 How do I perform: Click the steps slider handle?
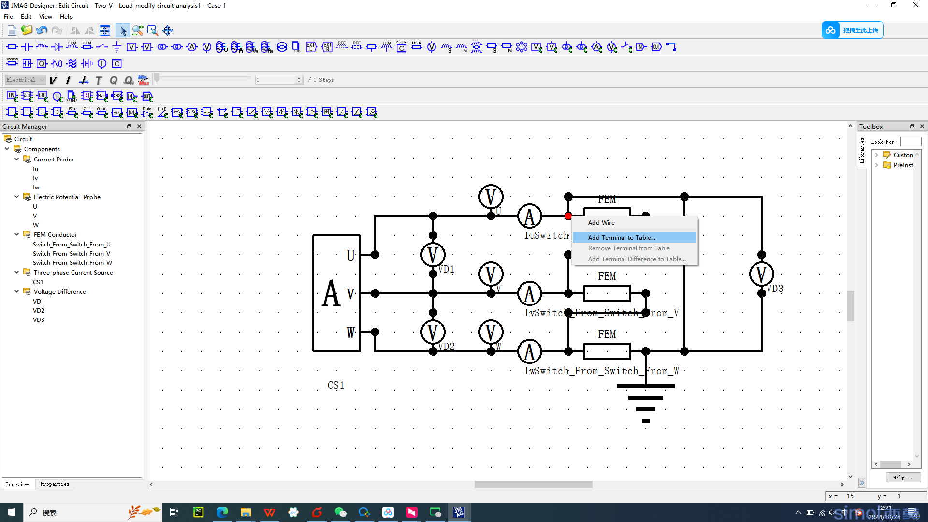[x=157, y=79]
